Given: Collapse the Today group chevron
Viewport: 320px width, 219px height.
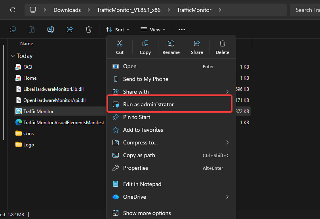Looking at the screenshot, I should tap(13, 56).
